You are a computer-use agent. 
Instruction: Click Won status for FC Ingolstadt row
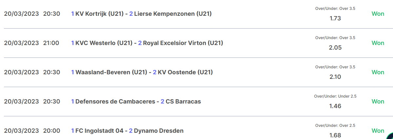click(378, 131)
